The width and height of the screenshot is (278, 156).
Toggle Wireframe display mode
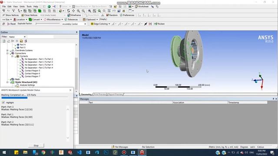(x=74, y=15)
